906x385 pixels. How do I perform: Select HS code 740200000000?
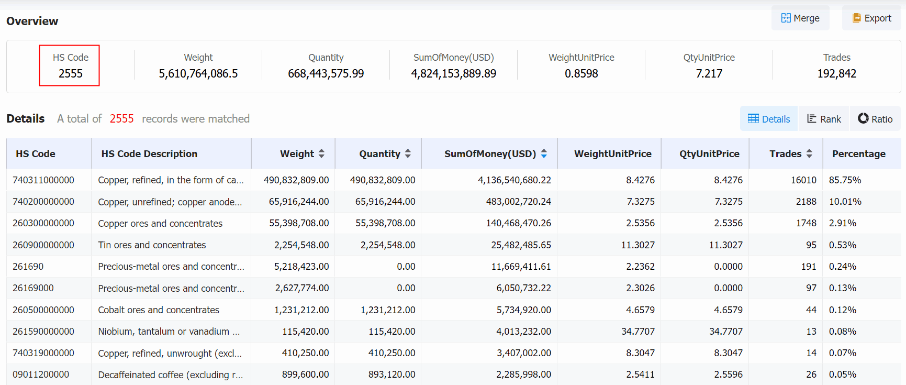pos(43,202)
